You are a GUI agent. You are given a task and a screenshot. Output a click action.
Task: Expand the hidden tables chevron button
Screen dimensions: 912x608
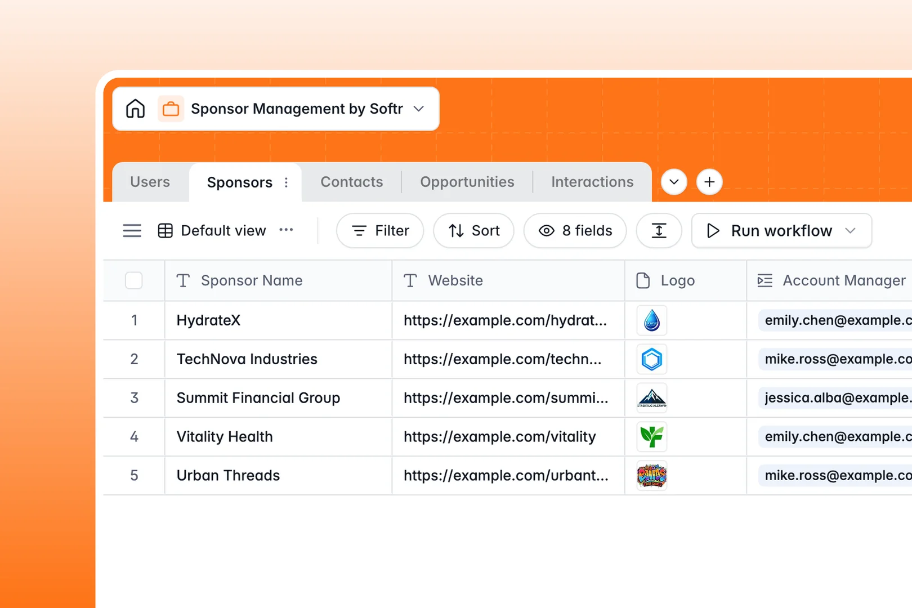pyautogui.click(x=674, y=182)
